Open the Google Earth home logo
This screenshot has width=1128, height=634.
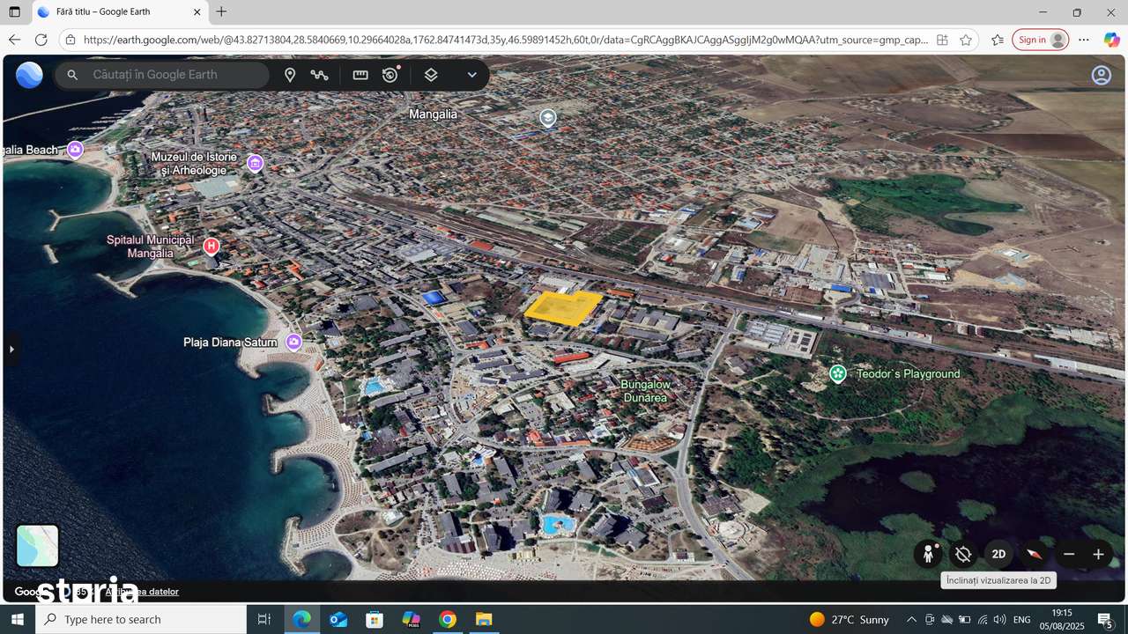[29, 75]
